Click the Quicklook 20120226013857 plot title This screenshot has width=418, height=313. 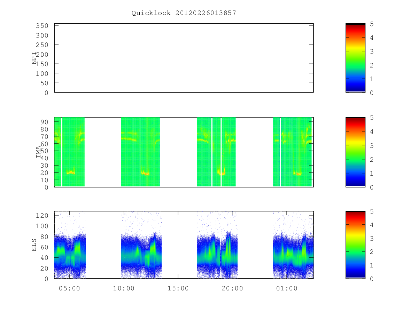[x=184, y=13]
